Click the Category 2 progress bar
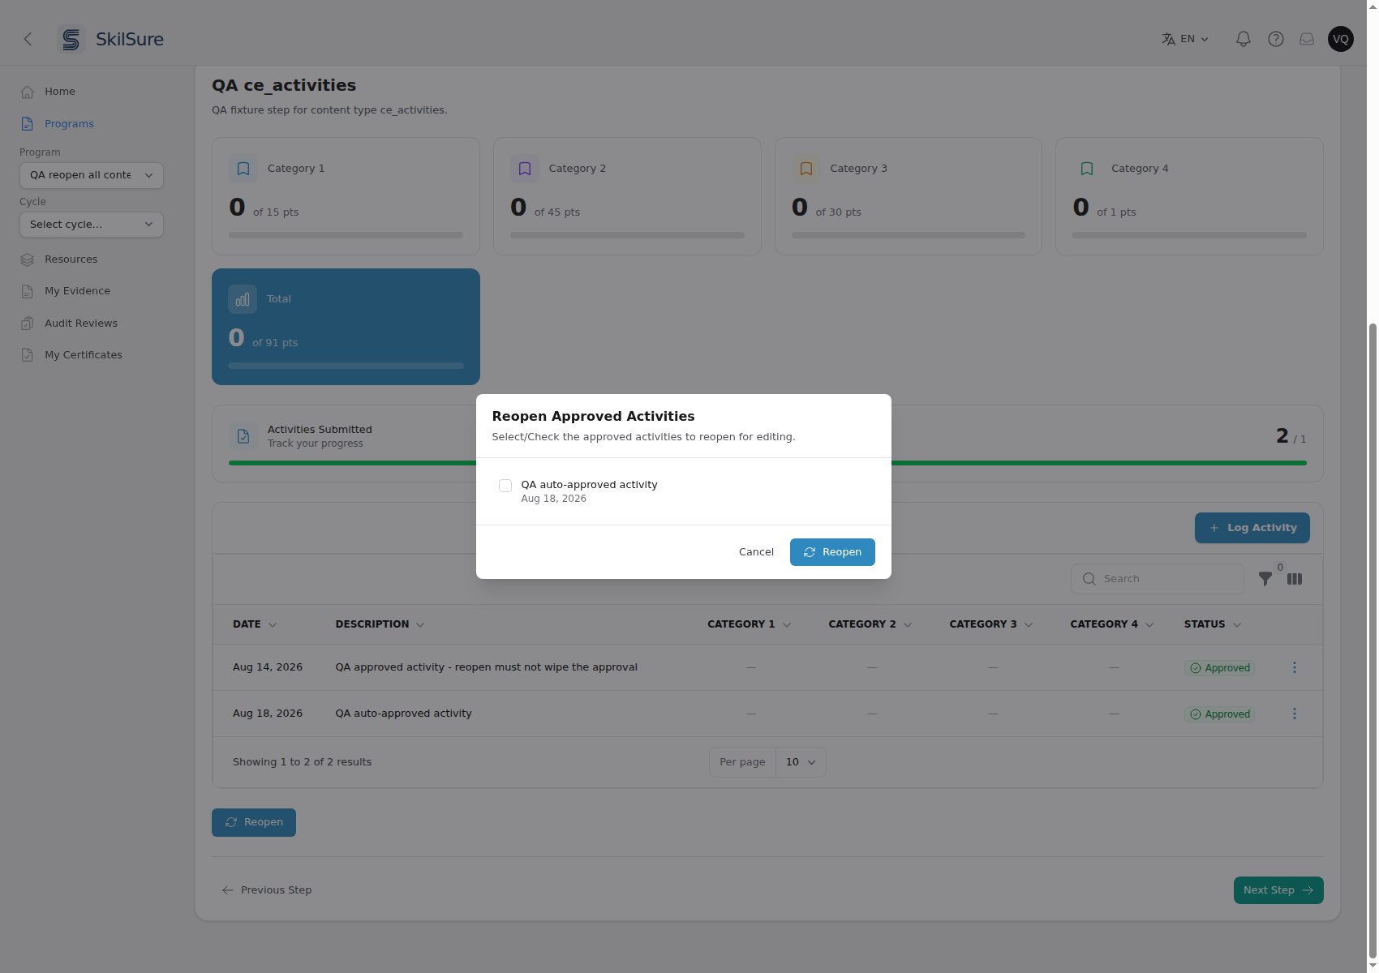 [x=627, y=235]
